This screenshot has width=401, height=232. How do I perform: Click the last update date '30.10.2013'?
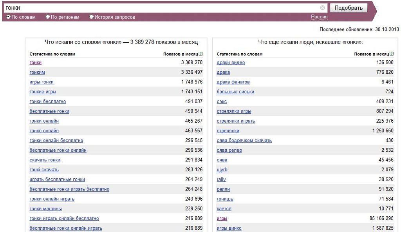(387, 29)
